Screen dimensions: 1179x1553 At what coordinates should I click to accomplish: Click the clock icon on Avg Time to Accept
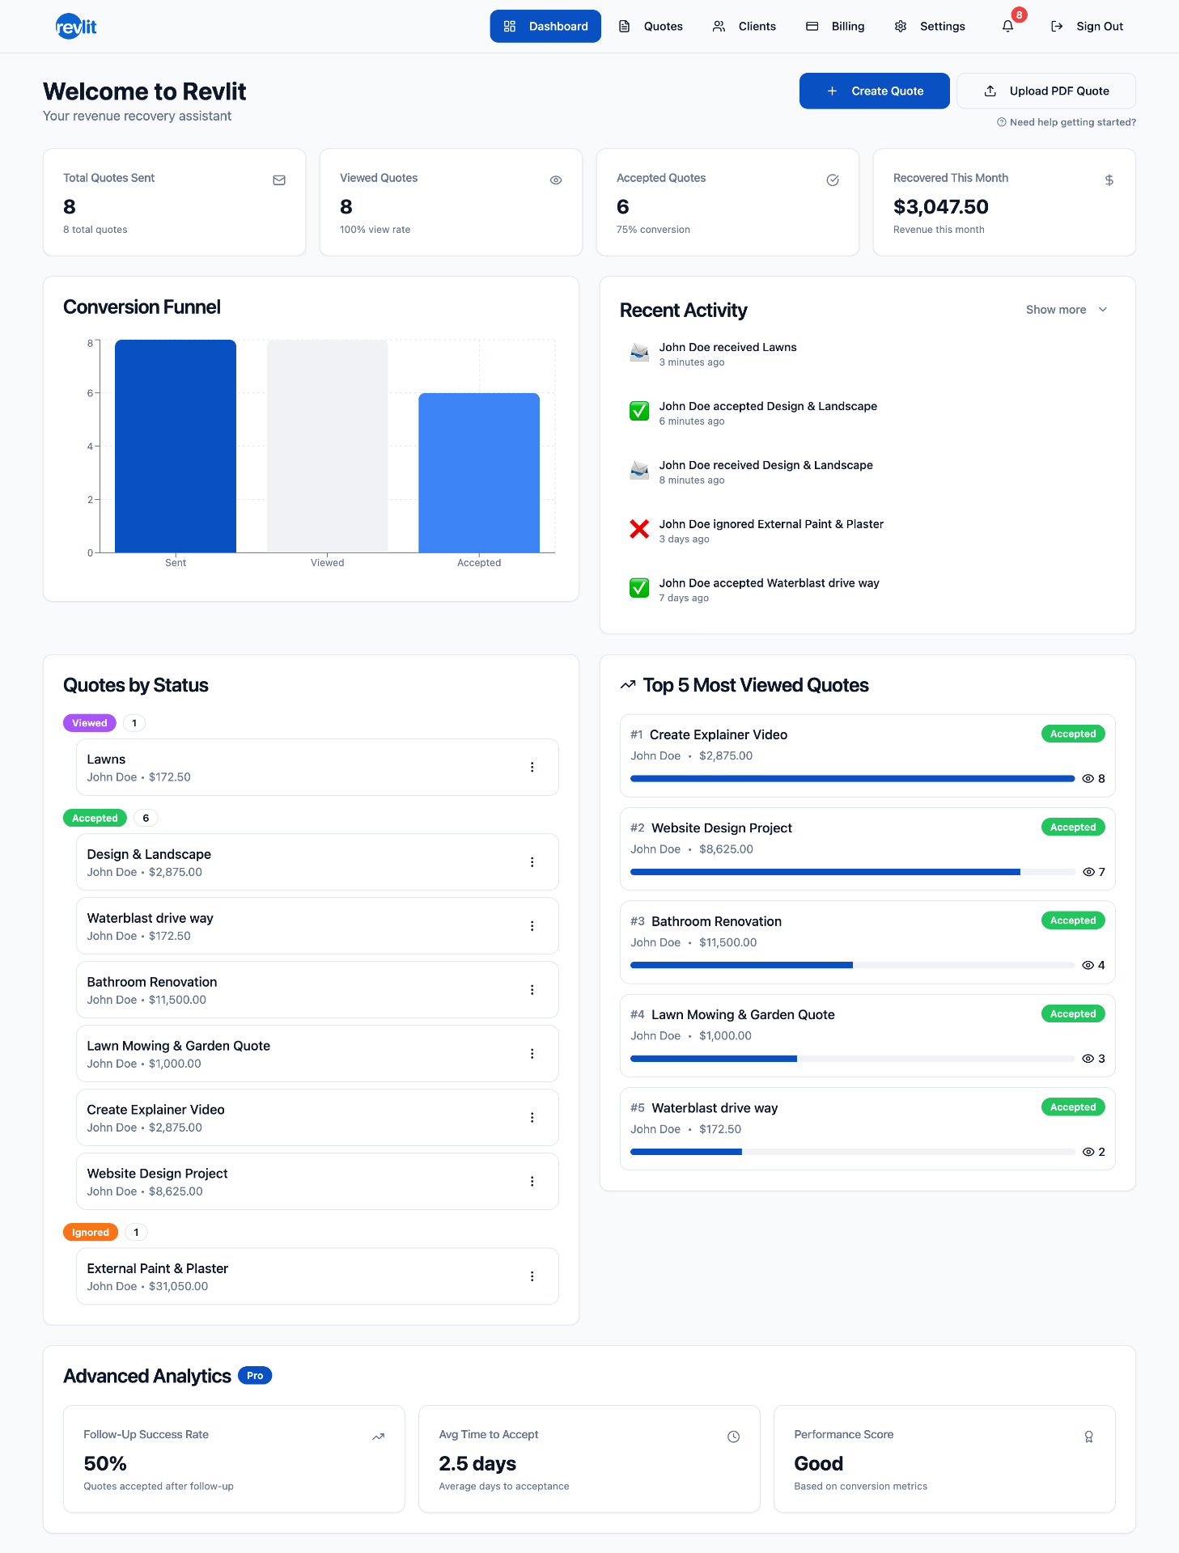733,1437
